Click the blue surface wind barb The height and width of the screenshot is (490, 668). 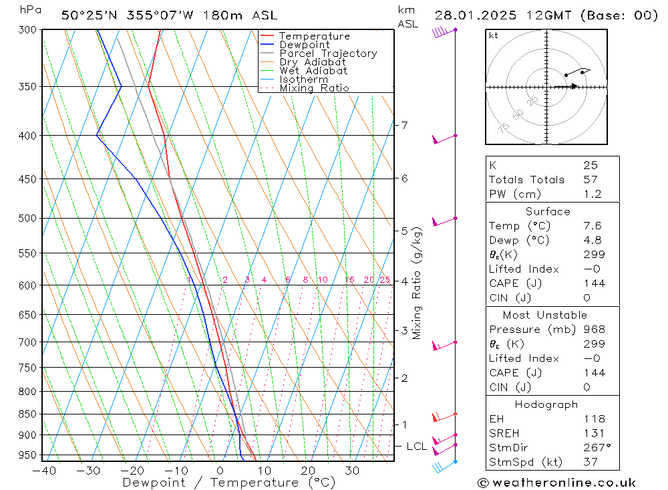coord(444,467)
